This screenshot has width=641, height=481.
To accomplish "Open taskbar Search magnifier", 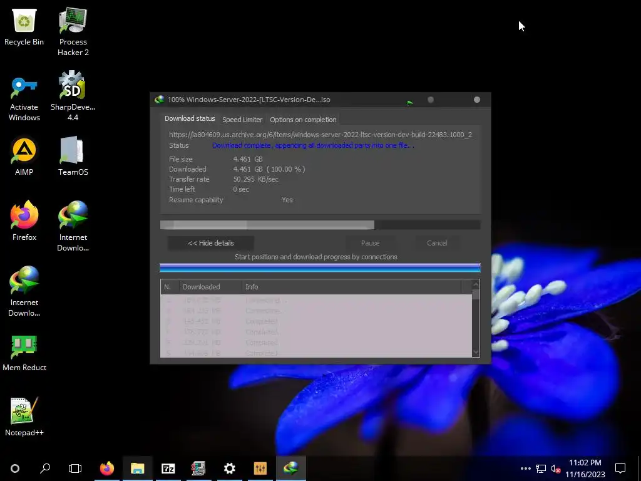I will (x=45, y=468).
